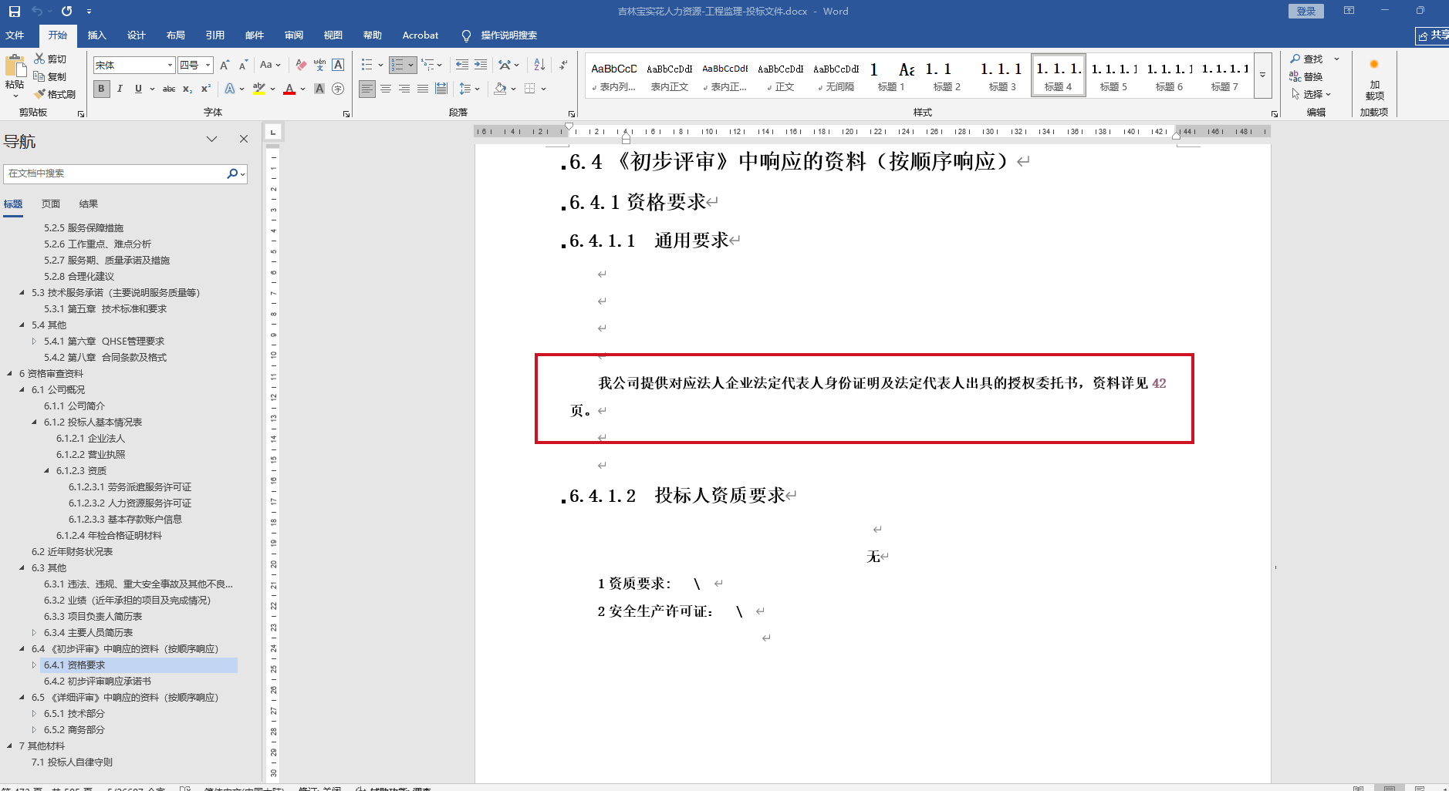
Task: Click the search magnifier in the navigation pane
Action: [x=232, y=173]
